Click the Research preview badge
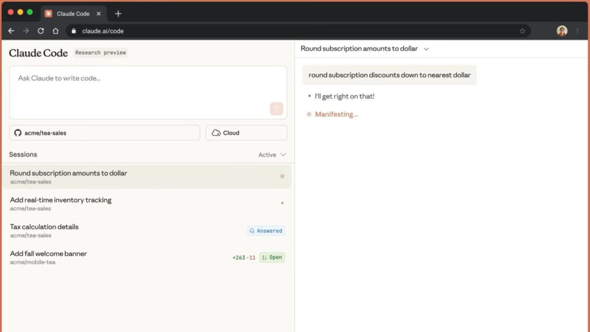The height and width of the screenshot is (332, 590). pyautogui.click(x=100, y=52)
